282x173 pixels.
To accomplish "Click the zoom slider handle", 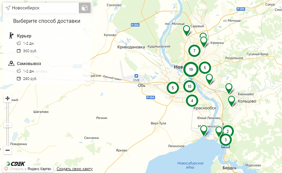I will pyautogui.click(x=8, y=125).
